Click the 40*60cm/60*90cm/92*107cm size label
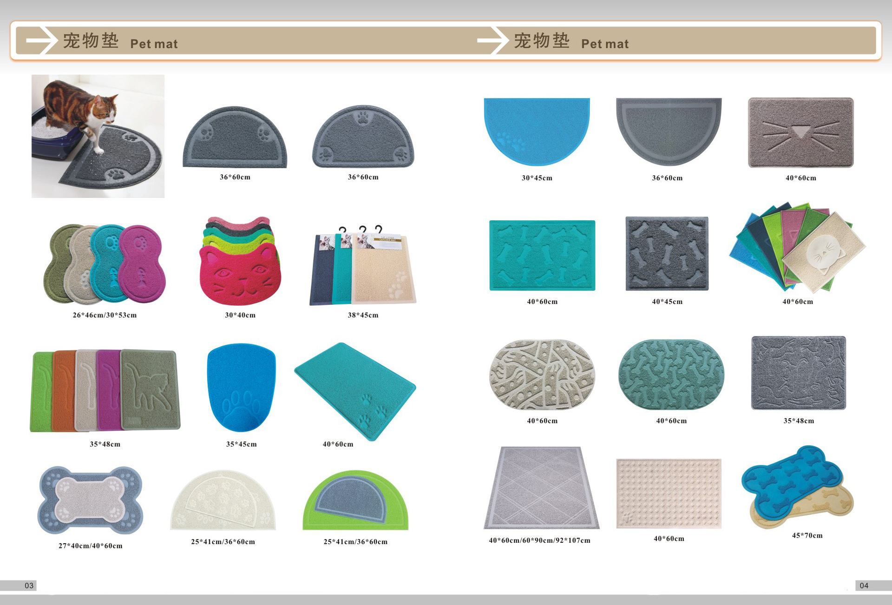This screenshot has width=892, height=605. (x=539, y=540)
